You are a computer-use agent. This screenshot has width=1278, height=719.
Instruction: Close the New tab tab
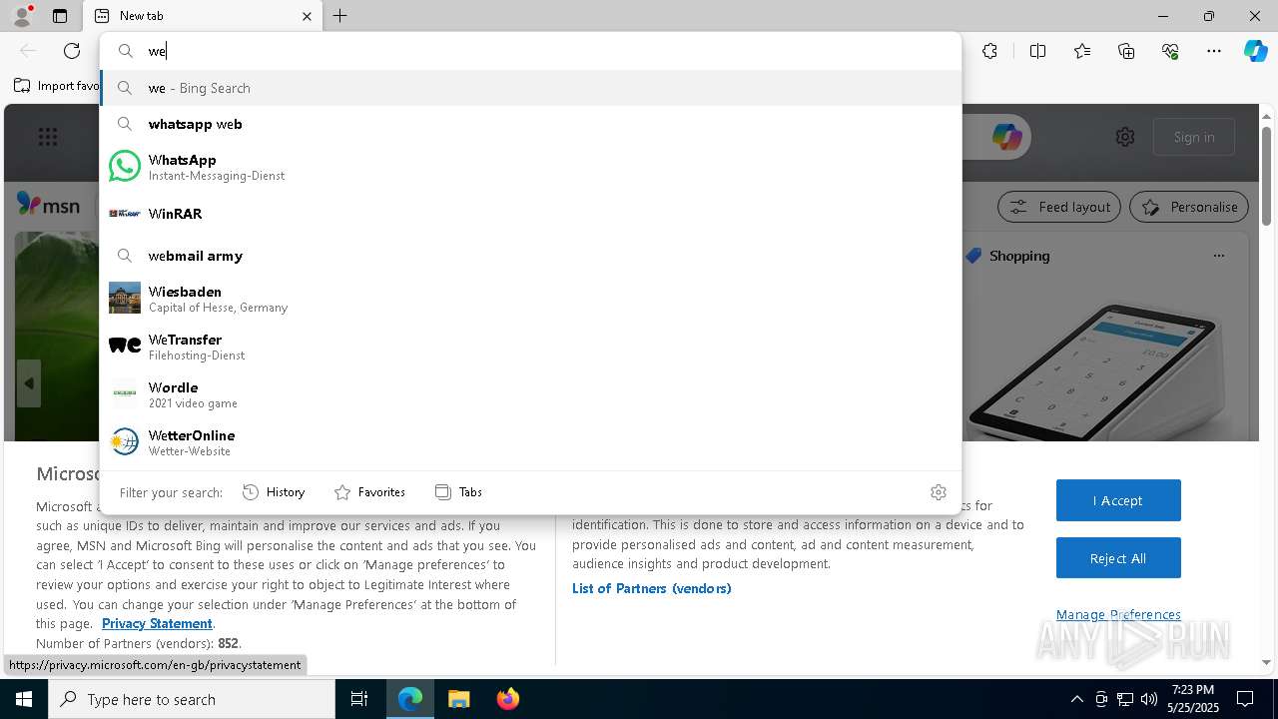pos(307,16)
